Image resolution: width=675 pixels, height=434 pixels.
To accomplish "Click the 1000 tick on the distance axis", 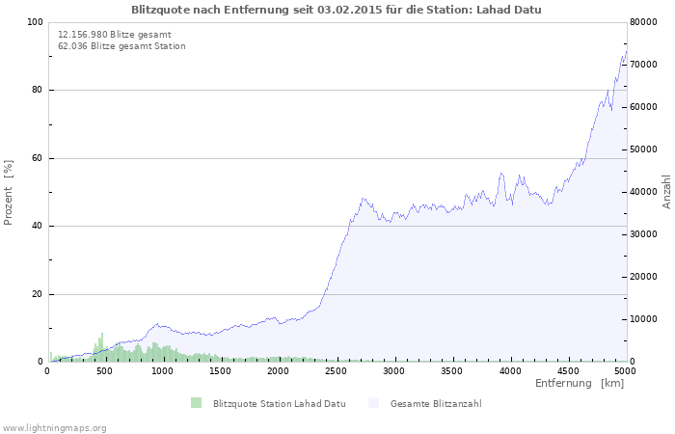I will 162,371.
